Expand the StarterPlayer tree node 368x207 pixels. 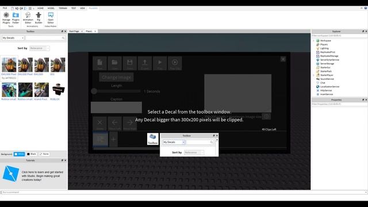pos(314,75)
